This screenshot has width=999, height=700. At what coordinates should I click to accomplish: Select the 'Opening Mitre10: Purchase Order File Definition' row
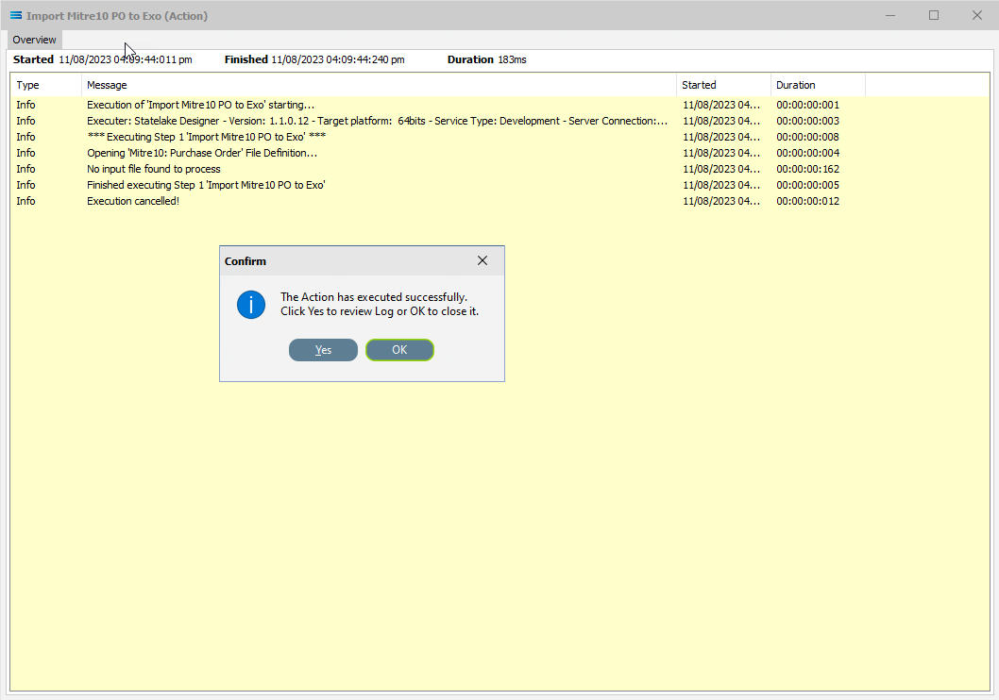coord(499,153)
